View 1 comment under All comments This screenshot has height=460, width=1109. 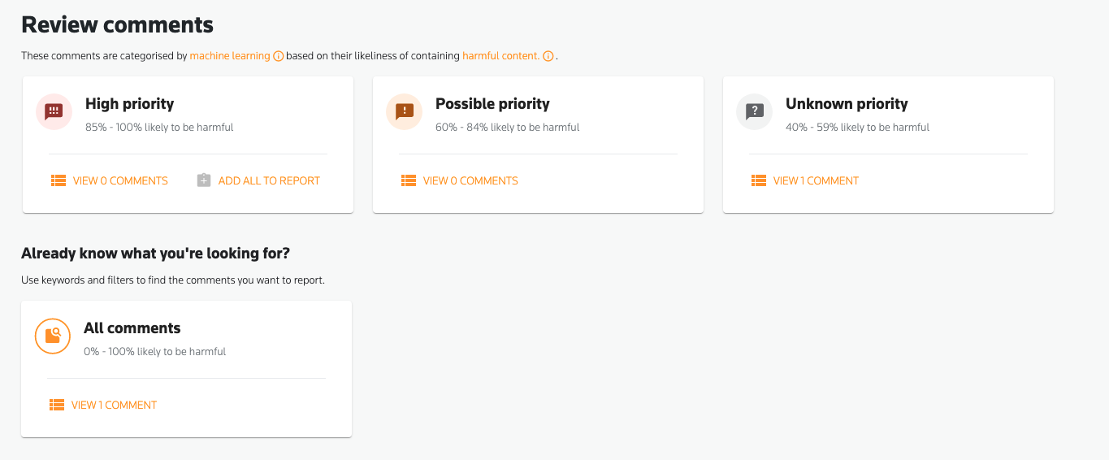(114, 405)
